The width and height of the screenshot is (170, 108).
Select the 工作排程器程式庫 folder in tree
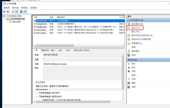17,19
